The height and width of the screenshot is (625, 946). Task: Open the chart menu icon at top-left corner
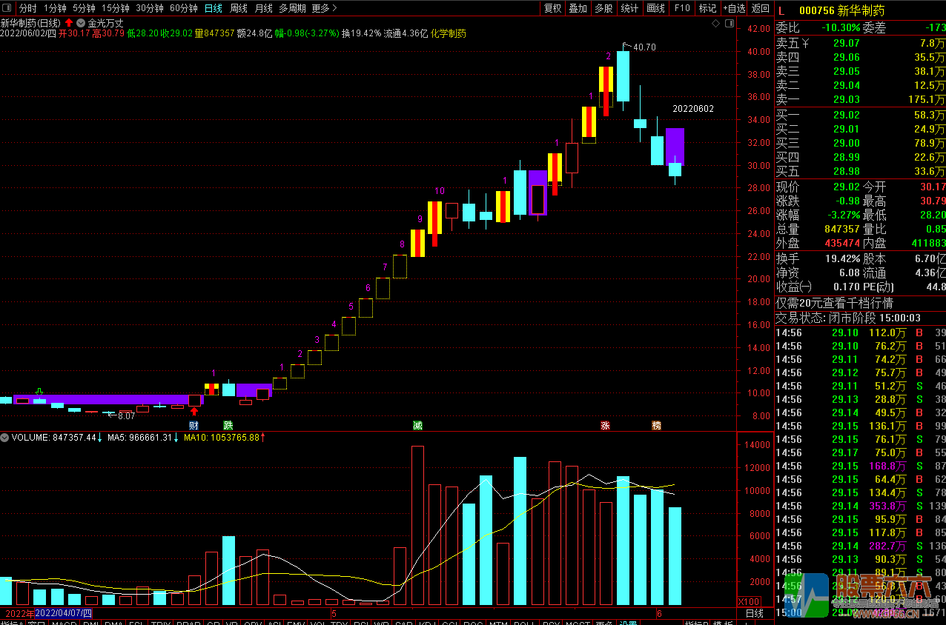coord(7,8)
